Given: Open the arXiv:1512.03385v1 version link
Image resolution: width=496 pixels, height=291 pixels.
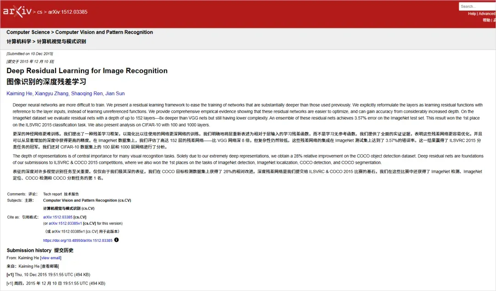Looking at the screenshot, I should coord(65,223).
